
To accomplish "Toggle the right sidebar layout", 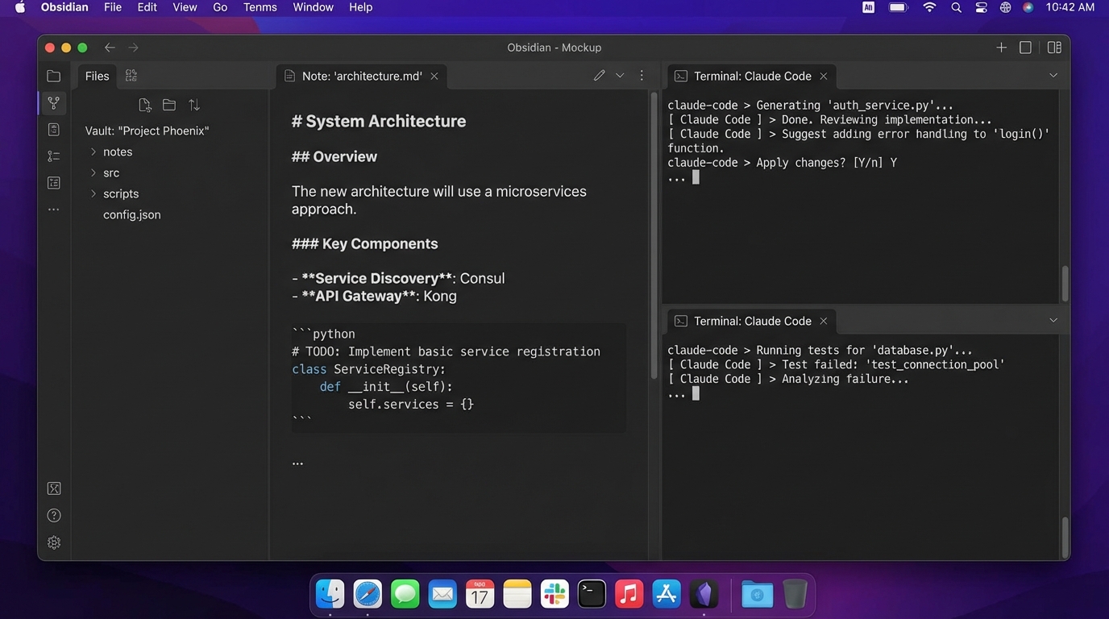I will coord(1054,48).
